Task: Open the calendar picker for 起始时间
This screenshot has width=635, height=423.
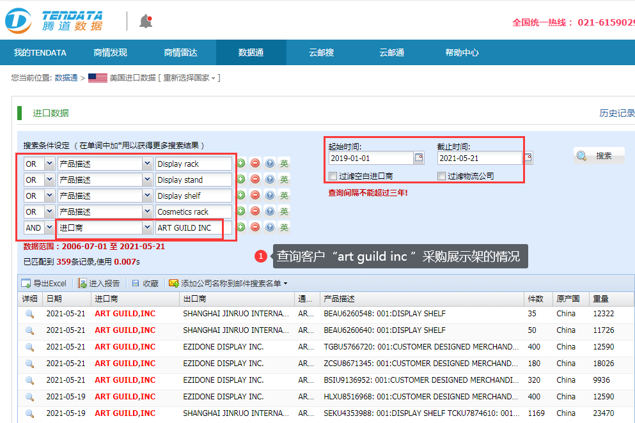Action: point(419,157)
